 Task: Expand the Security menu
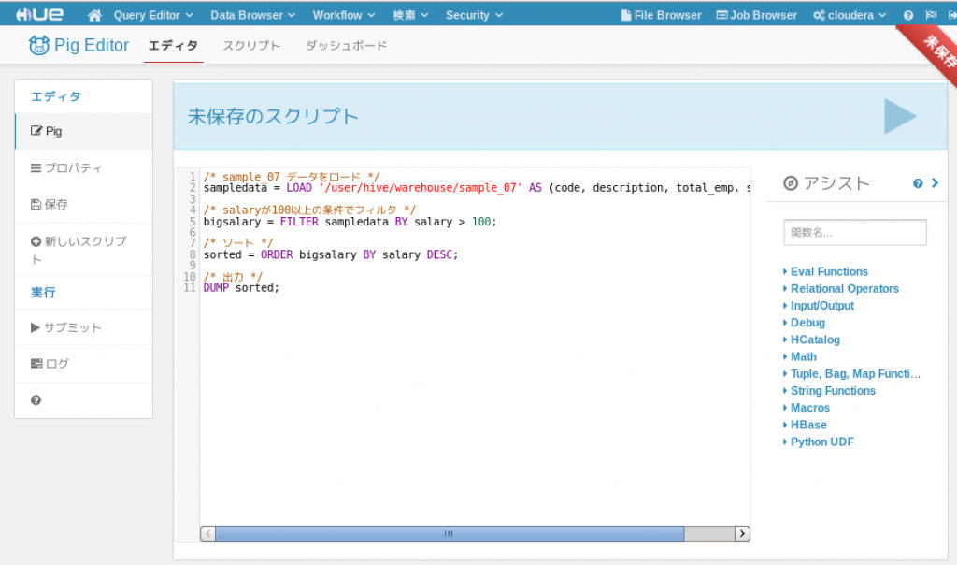coord(474,15)
